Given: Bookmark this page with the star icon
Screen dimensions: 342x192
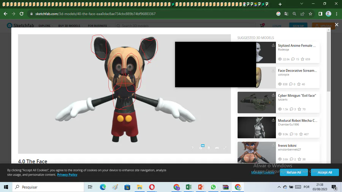Looking at the screenshot, I should [310, 14].
